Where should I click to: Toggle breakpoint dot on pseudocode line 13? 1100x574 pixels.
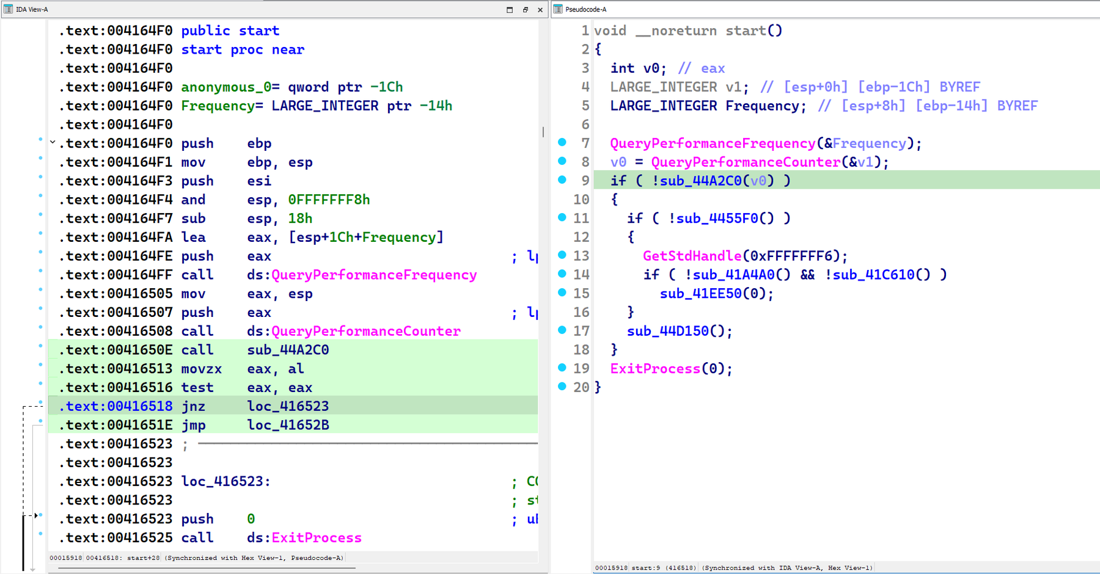[x=562, y=255]
